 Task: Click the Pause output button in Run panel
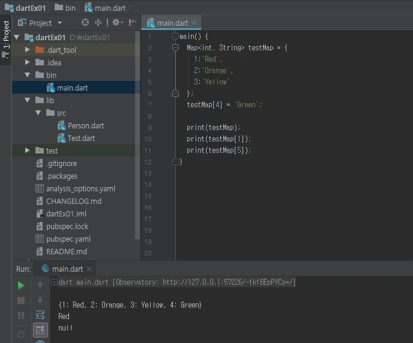[21, 315]
